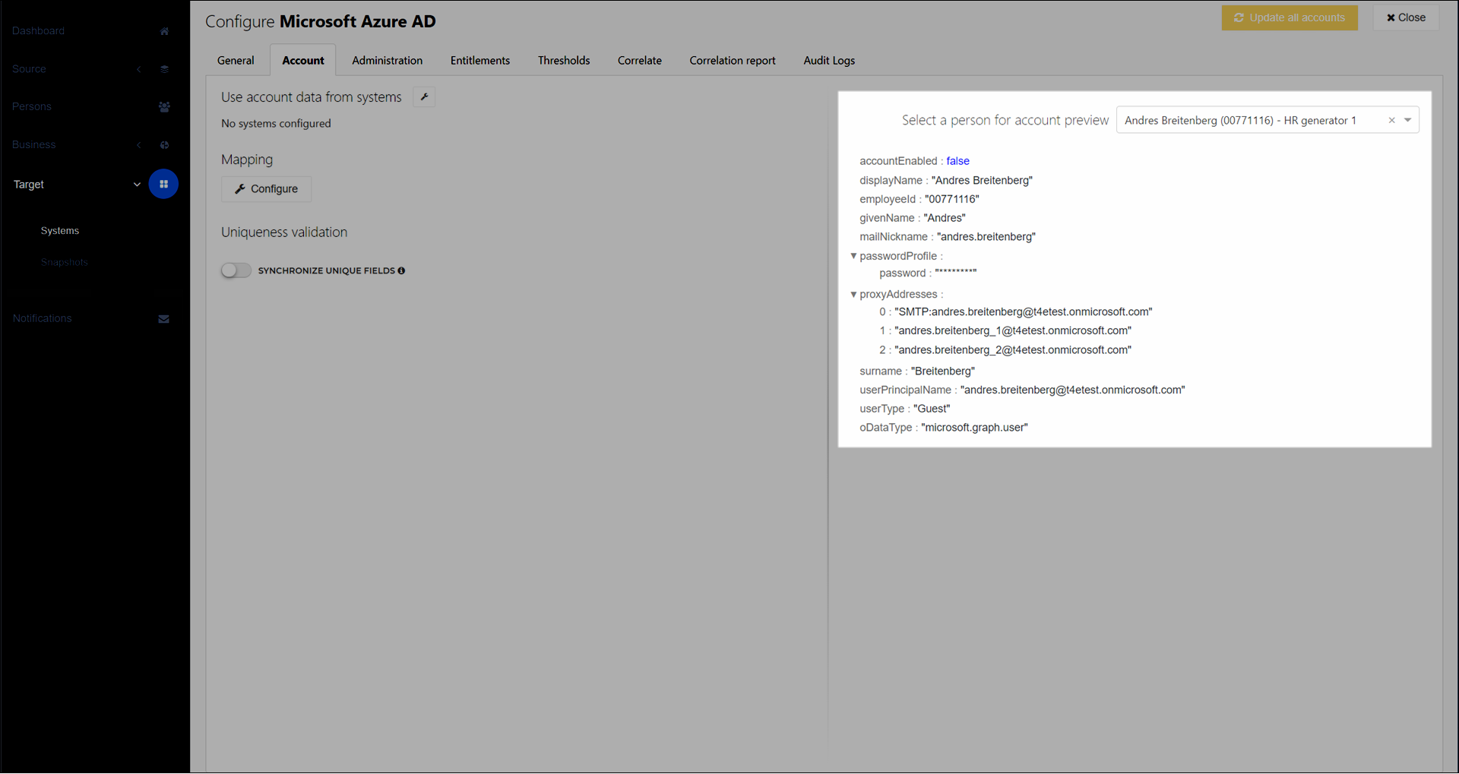Image resolution: width=1459 pixels, height=774 pixels.
Task: Open the person preview dropdown arrow
Action: 1408,120
